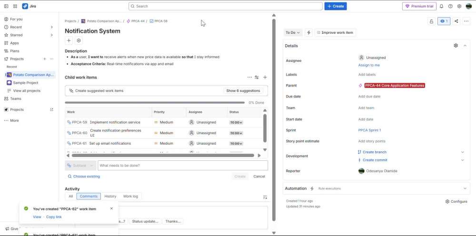
Task: Open Details panel configuration gear
Action: point(456,46)
